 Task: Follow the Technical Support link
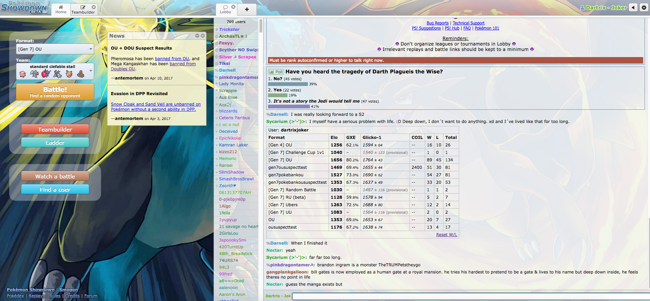(x=468, y=23)
